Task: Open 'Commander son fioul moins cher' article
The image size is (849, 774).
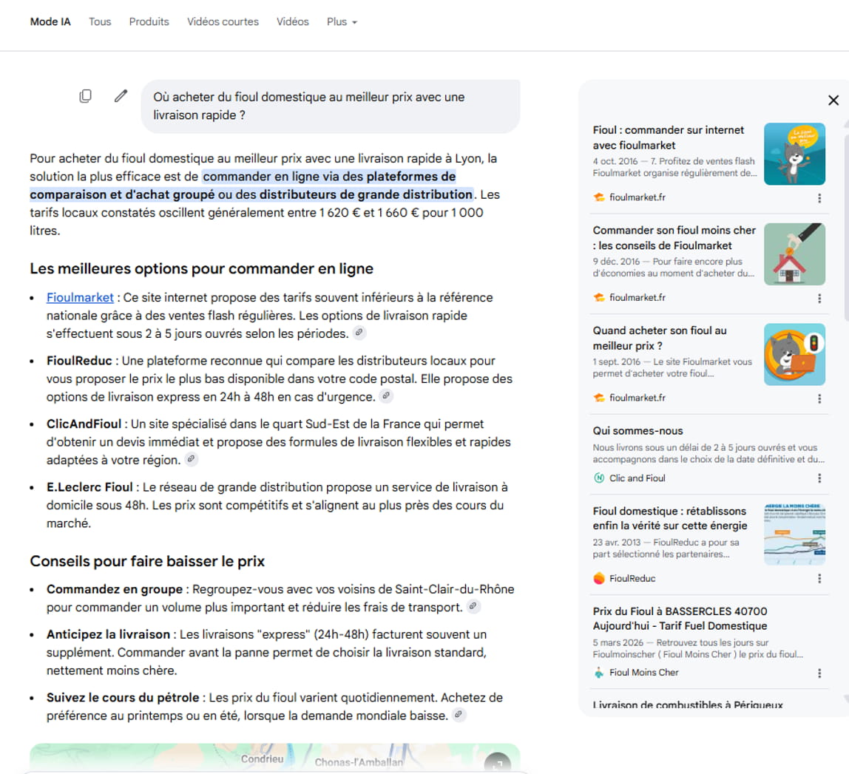Action: pyautogui.click(x=674, y=237)
